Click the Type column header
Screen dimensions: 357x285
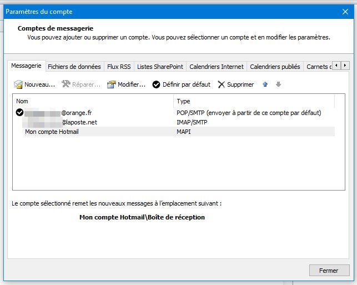pyautogui.click(x=254, y=101)
